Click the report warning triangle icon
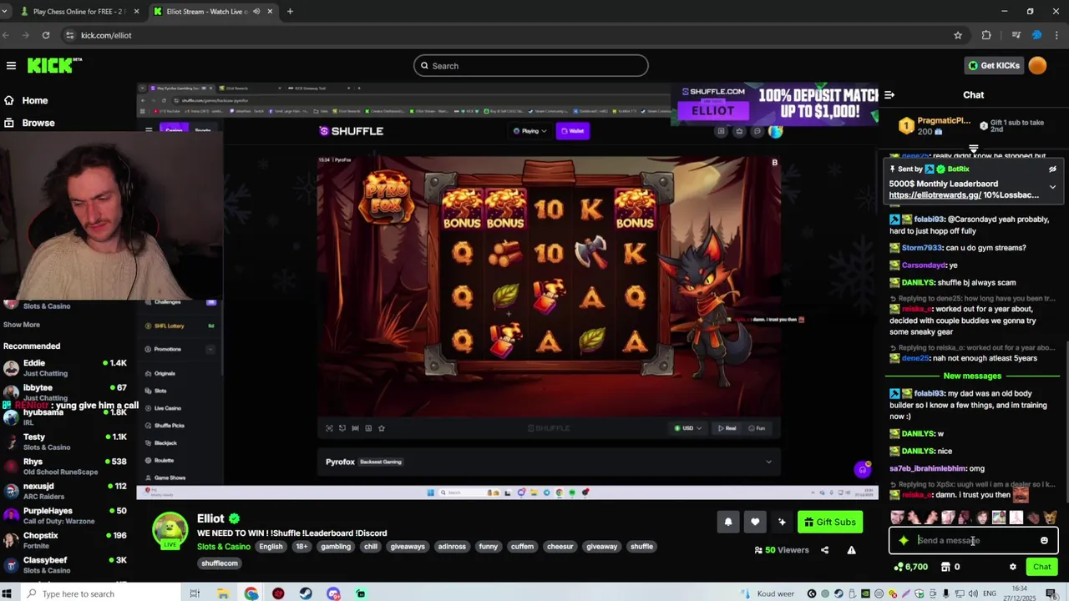This screenshot has height=601, width=1069. pyautogui.click(x=851, y=550)
